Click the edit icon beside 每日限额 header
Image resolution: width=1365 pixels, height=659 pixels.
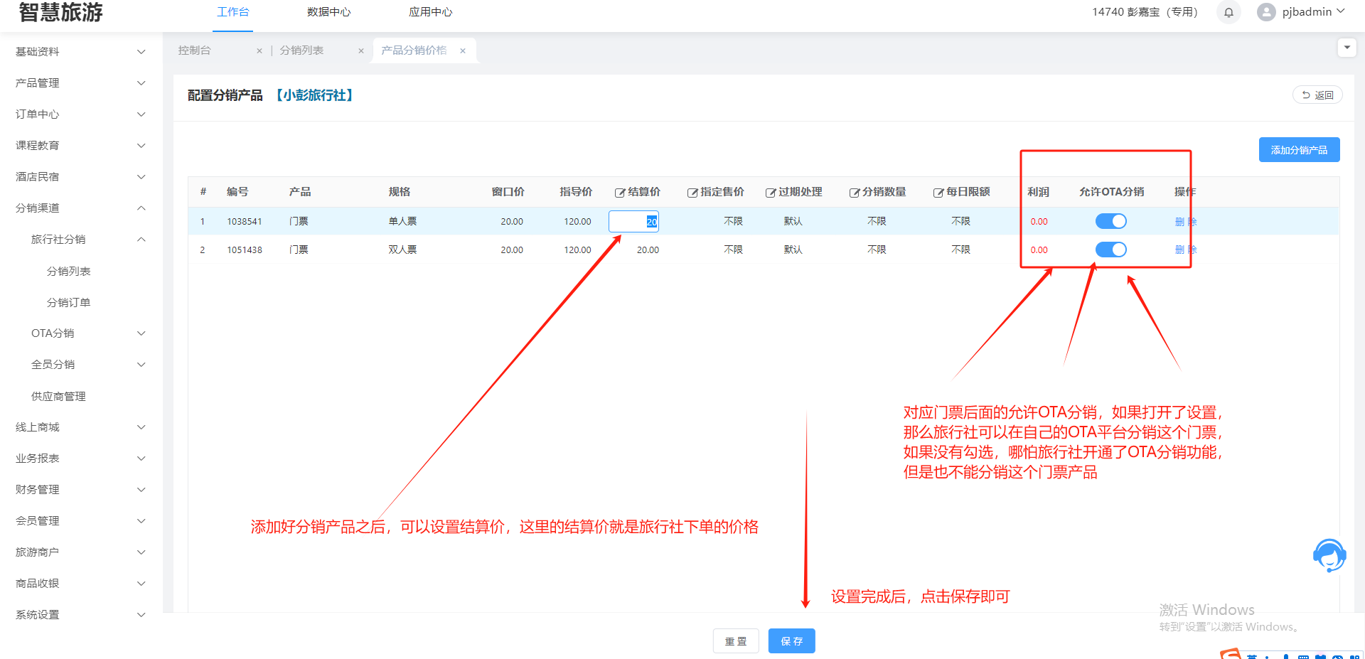[938, 193]
